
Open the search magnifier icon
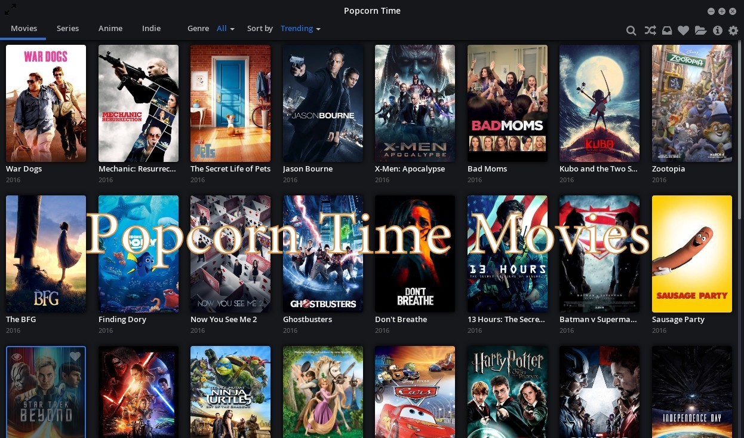(x=631, y=30)
